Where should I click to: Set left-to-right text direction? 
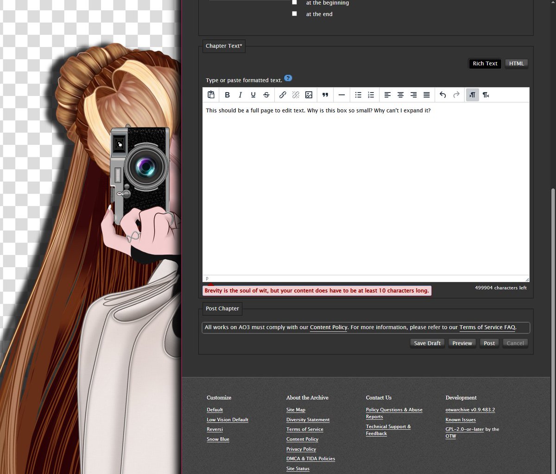click(472, 95)
